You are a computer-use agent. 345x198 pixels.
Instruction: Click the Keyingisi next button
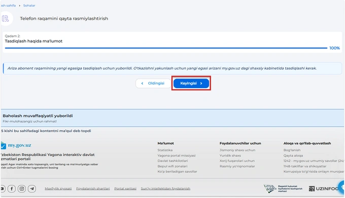coord(191,84)
